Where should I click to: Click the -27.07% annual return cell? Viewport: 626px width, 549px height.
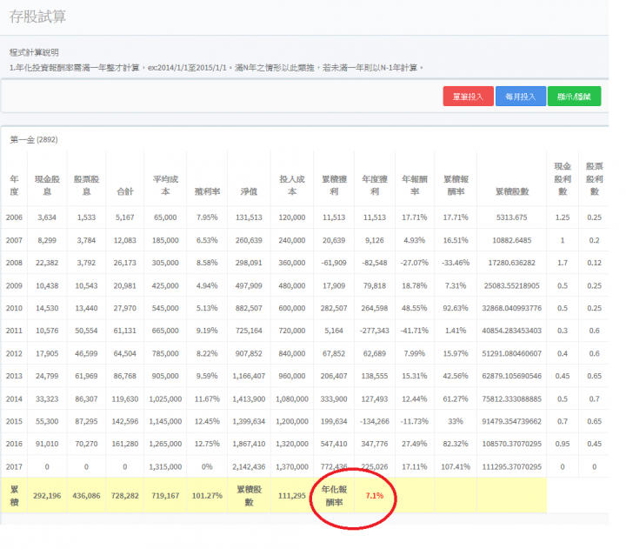pyautogui.click(x=415, y=263)
